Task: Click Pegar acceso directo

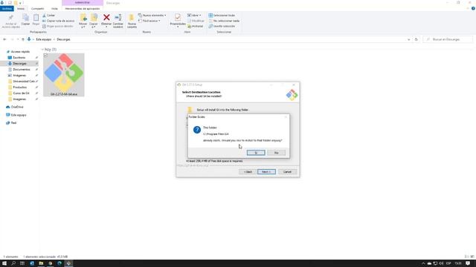Action: coord(58,27)
